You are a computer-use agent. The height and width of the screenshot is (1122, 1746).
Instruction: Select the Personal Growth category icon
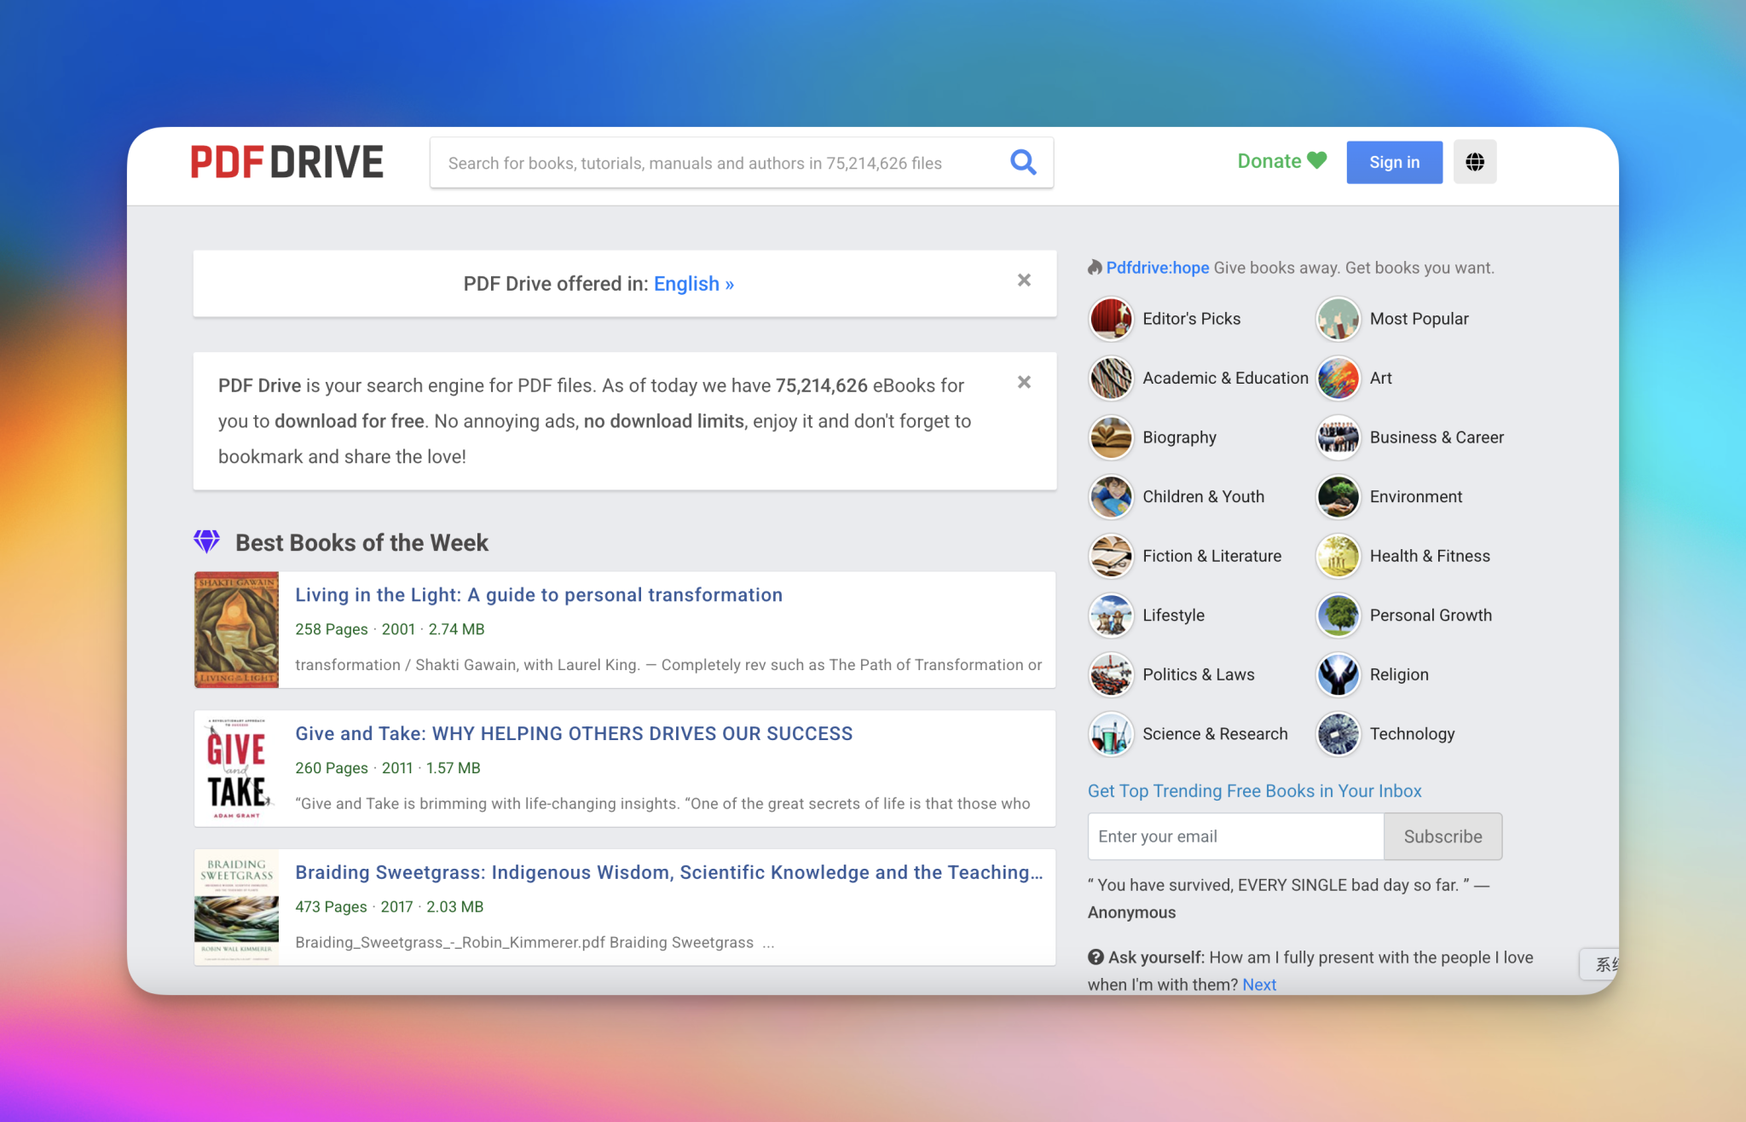1338,615
